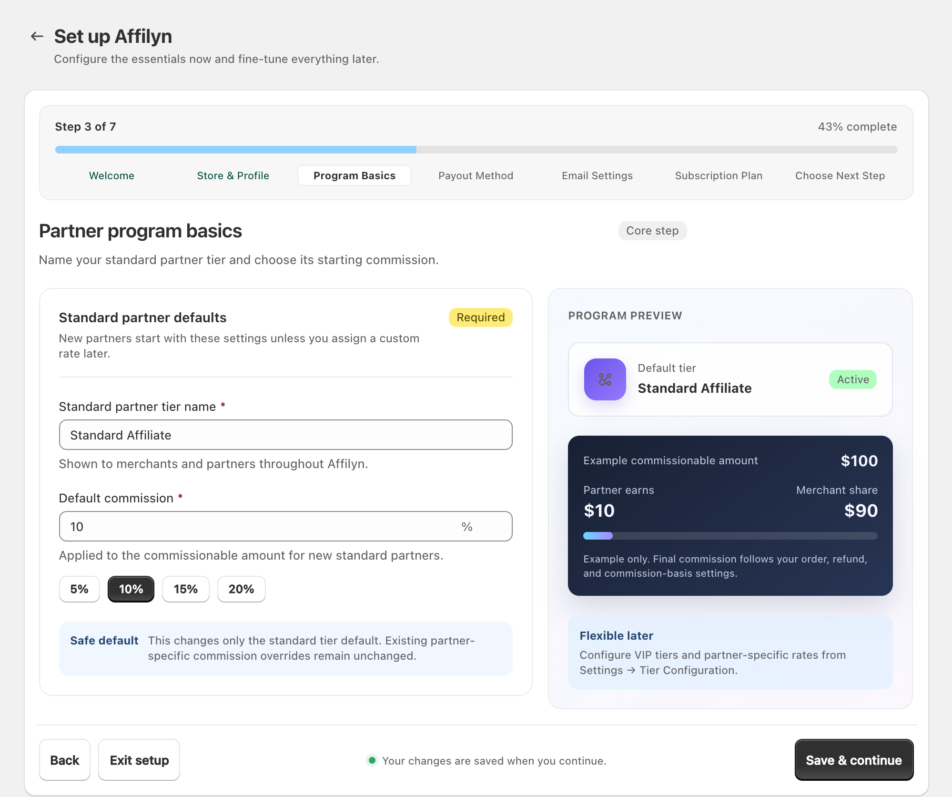This screenshot has width=952, height=797.
Task: Click Save & continue
Action: click(x=854, y=760)
